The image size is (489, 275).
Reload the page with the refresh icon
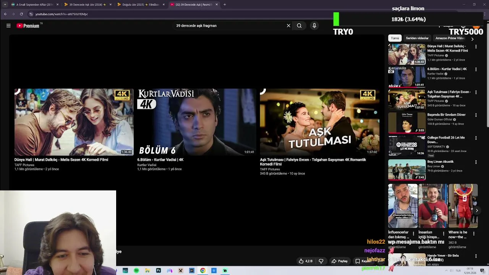click(21, 14)
